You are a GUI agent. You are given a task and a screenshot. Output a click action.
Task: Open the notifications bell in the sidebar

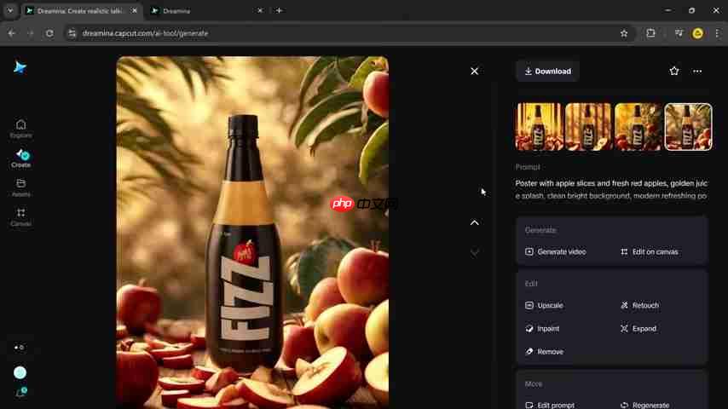pos(21,393)
